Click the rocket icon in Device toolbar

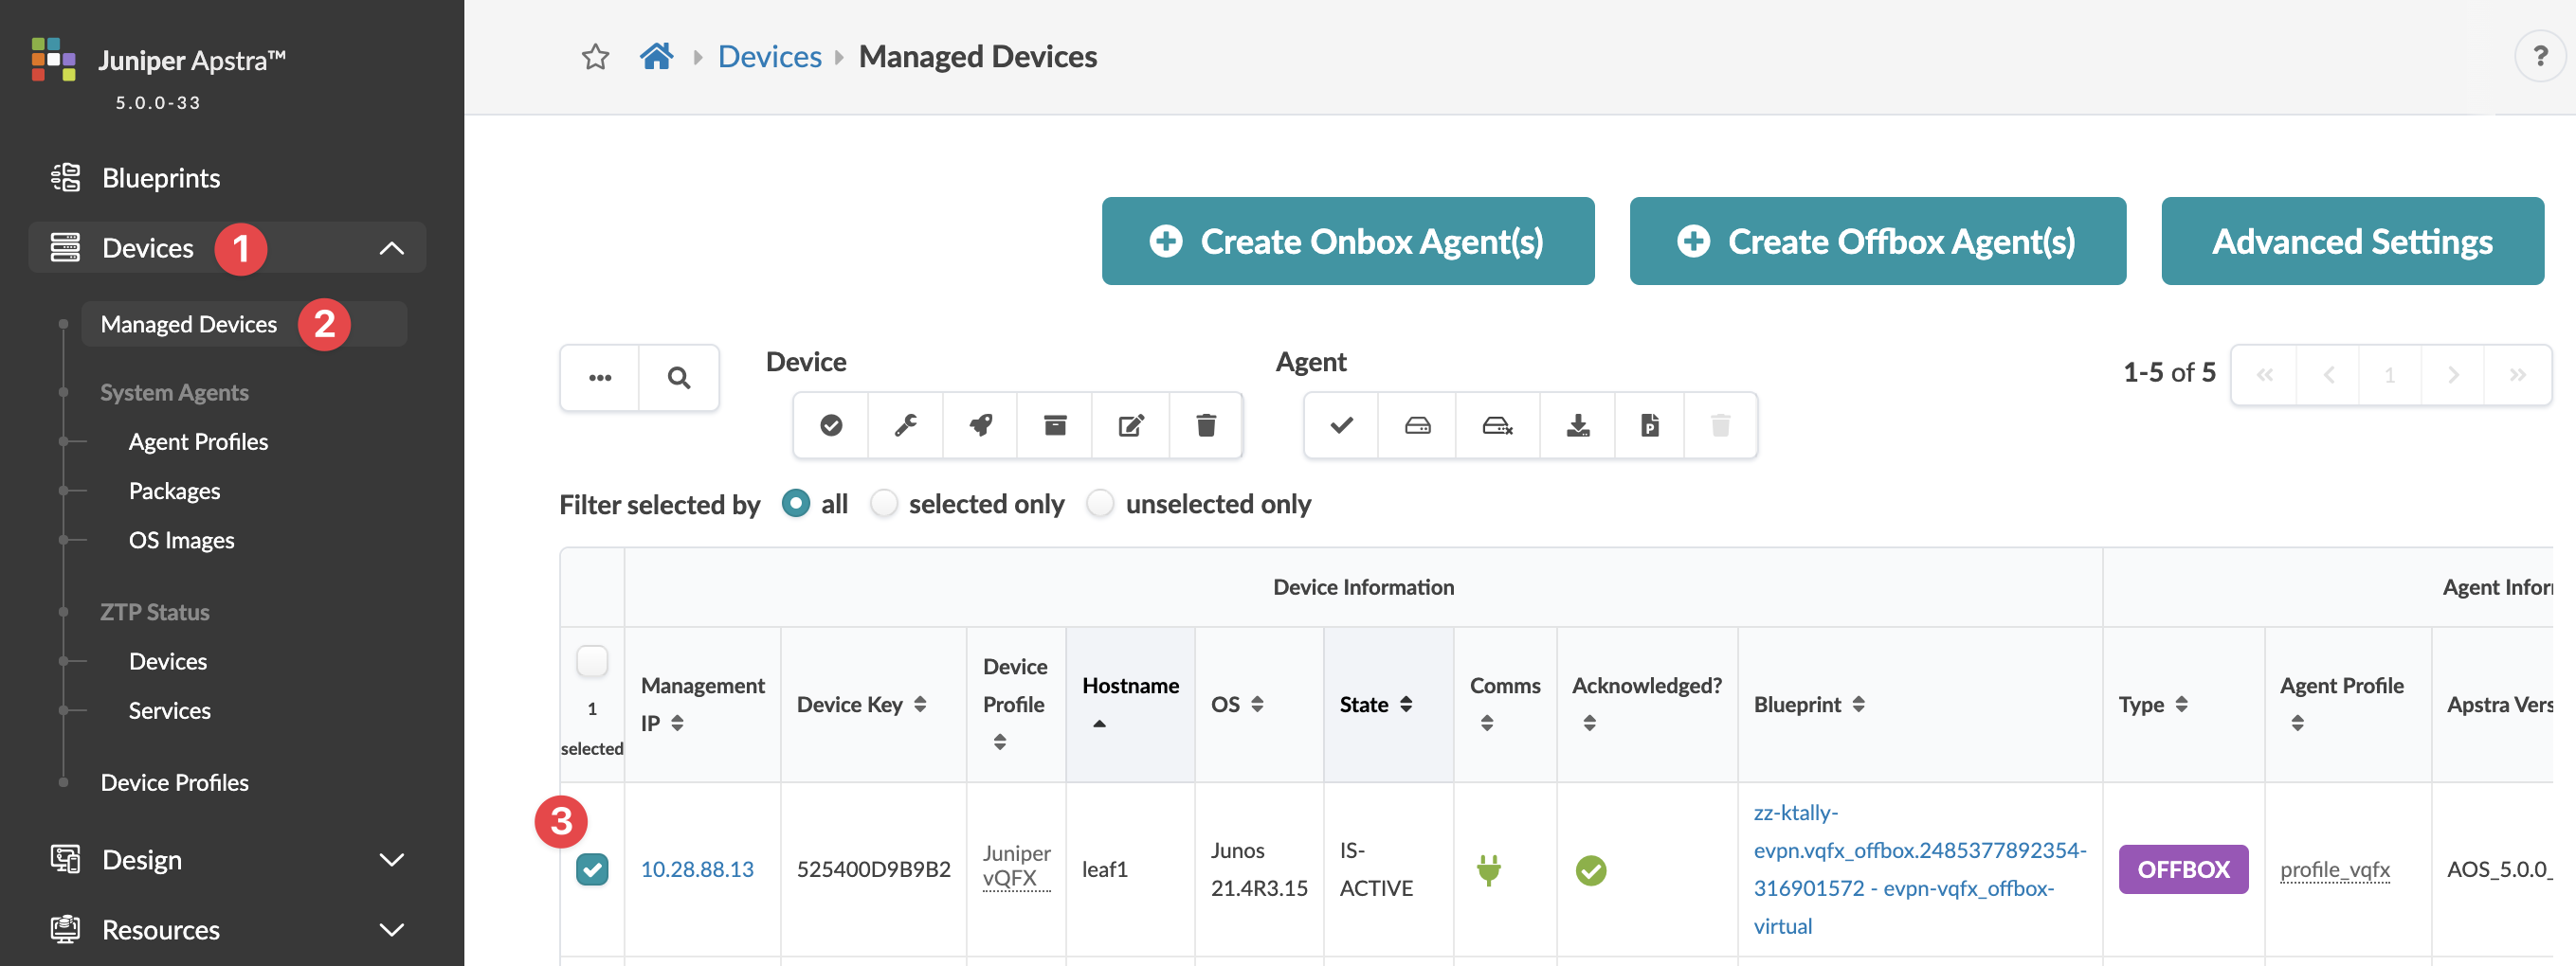tap(980, 425)
